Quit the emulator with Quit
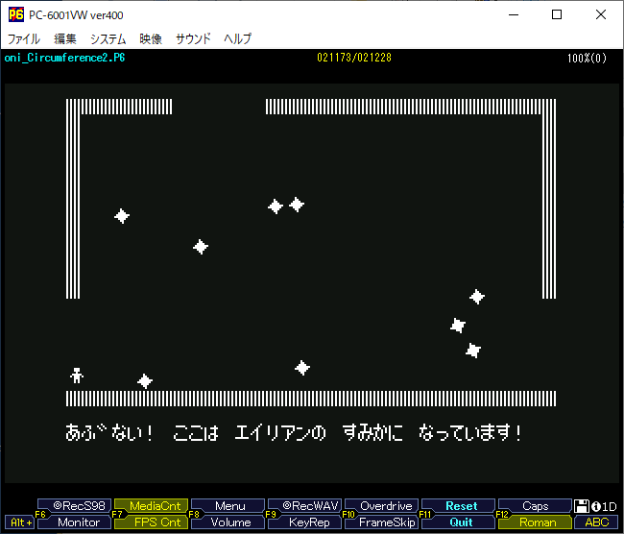 [461, 522]
